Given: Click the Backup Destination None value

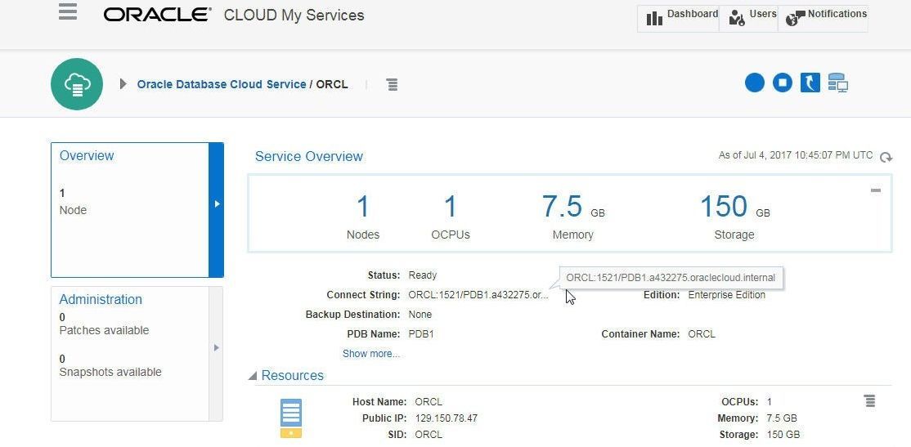Looking at the screenshot, I should [420, 315].
